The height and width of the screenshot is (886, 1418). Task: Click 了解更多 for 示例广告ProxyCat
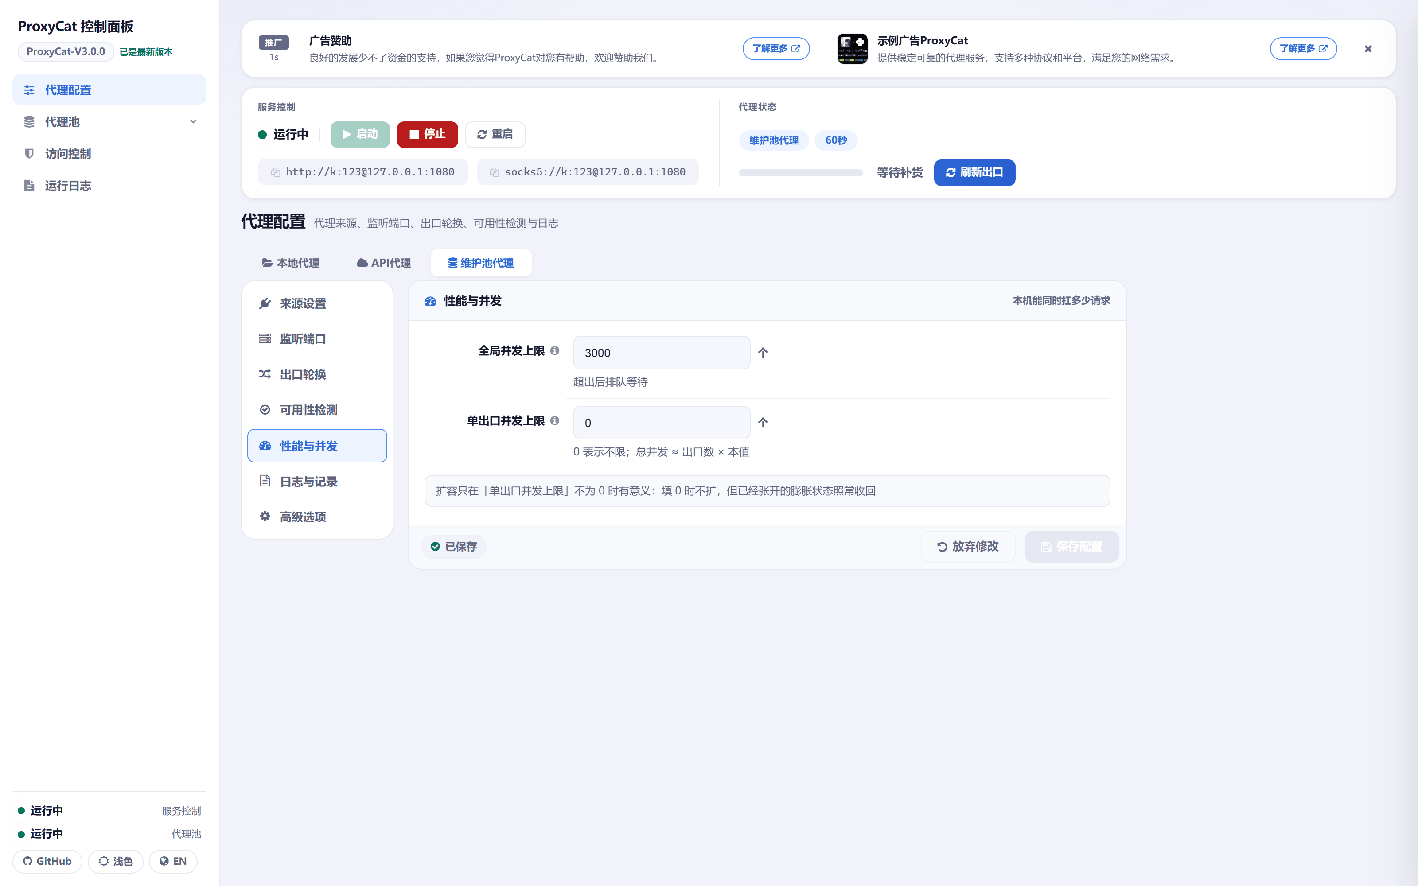tap(1303, 49)
